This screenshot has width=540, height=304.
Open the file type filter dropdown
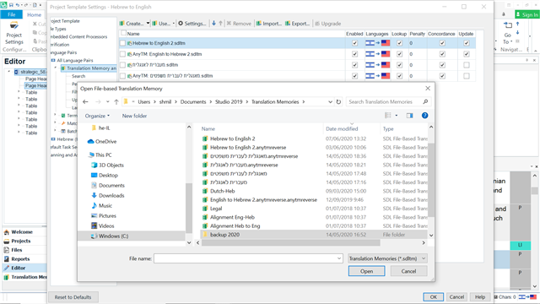[387, 258]
